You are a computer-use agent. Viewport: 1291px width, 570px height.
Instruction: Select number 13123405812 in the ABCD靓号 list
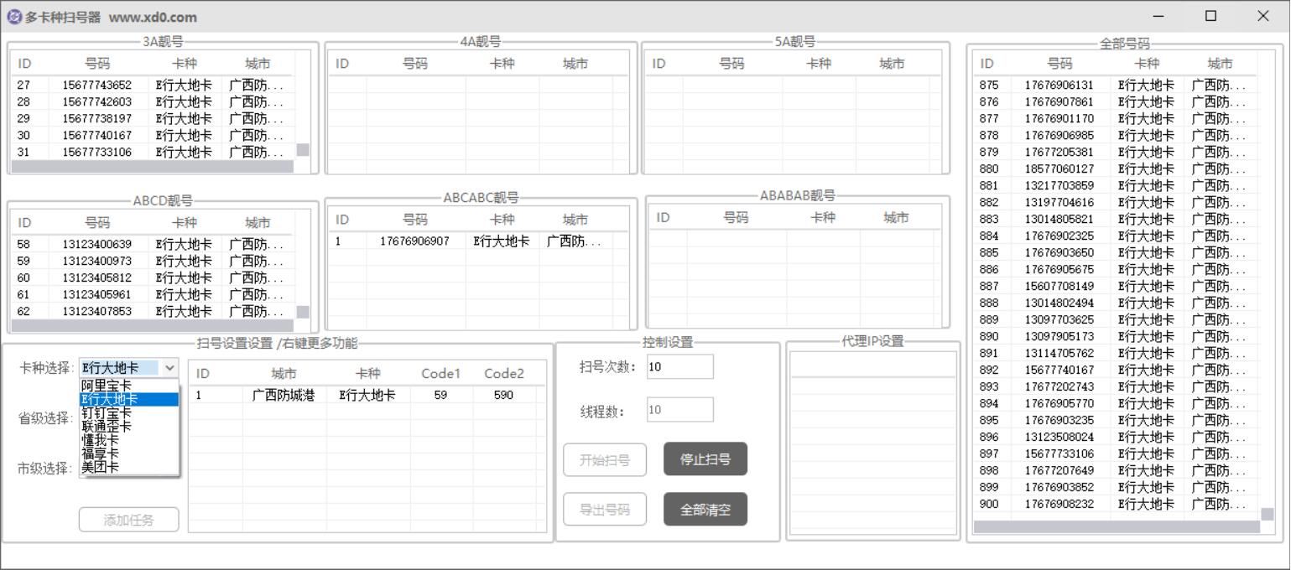[x=97, y=277]
